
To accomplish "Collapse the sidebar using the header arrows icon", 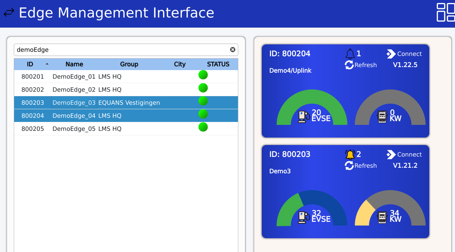I will click(9, 12).
